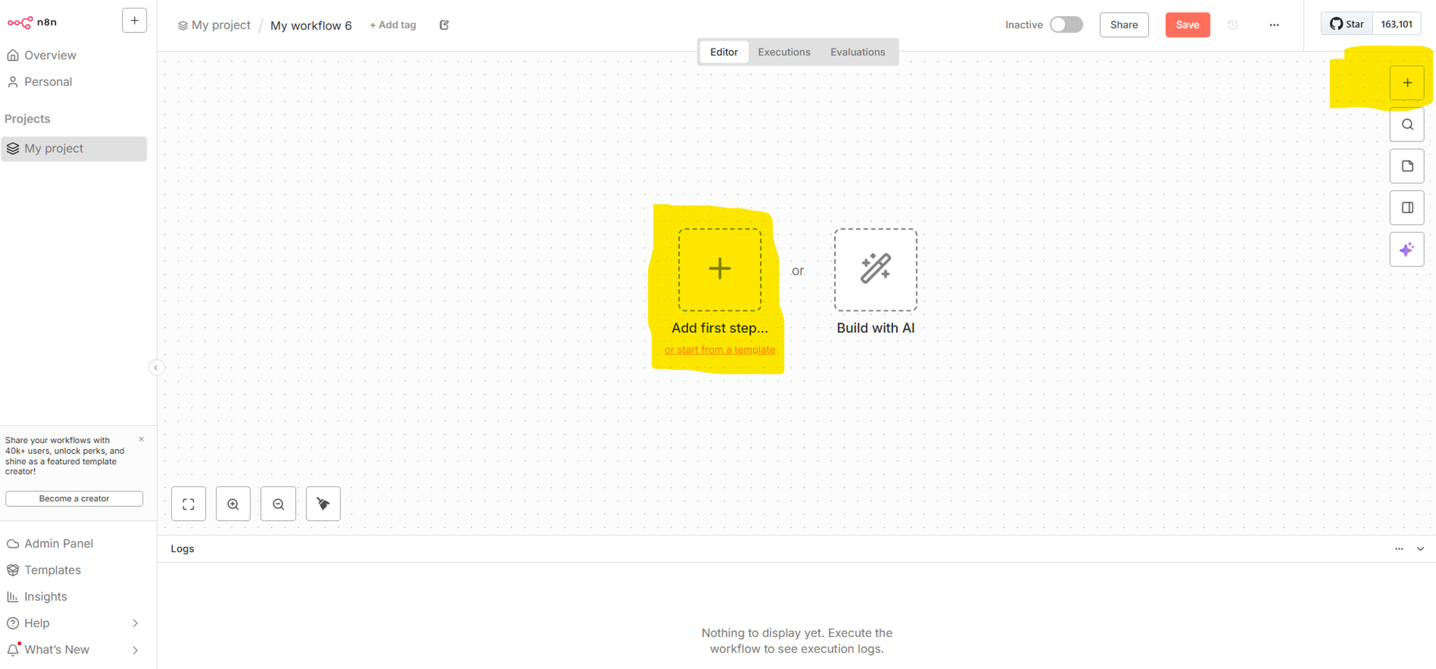Viewport: 1436px width, 669px height.
Task: Expand the Help submenu
Action: click(x=135, y=623)
